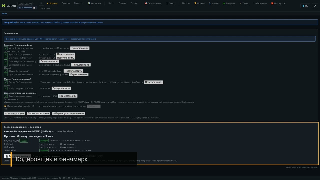Click Переустановить next to Claude CLI
Image resolution: width=320 pixels, height=180 pixels.
[x=73, y=71]
